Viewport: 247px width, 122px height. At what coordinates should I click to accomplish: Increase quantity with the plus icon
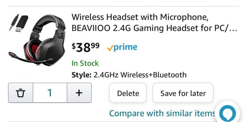coord(79,93)
